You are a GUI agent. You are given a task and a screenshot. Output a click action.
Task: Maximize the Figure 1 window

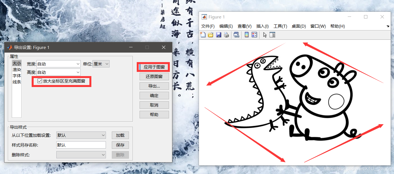pyautogui.click(x=366, y=17)
